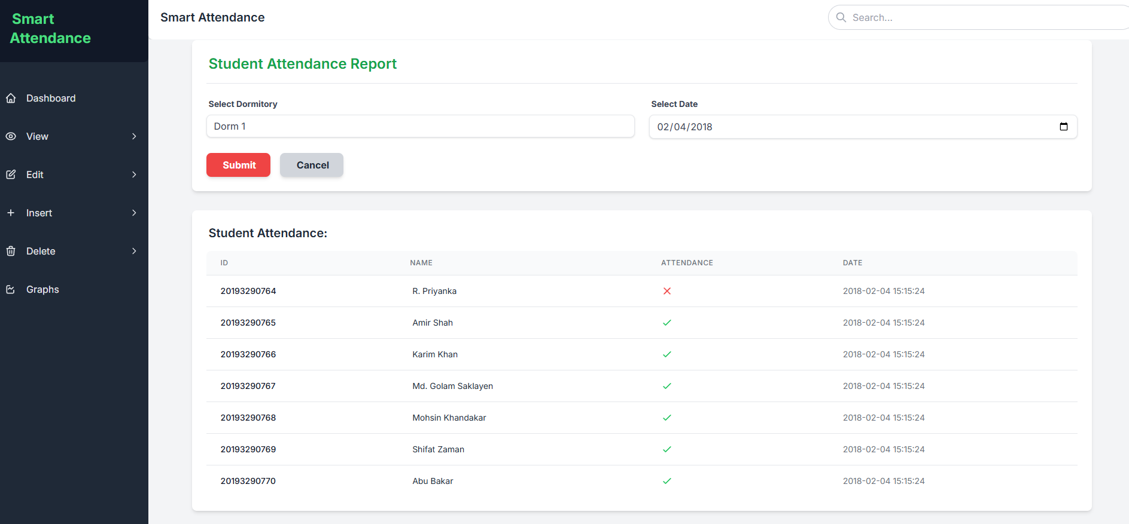Click the checkmark for Abu Bakar

(667, 481)
